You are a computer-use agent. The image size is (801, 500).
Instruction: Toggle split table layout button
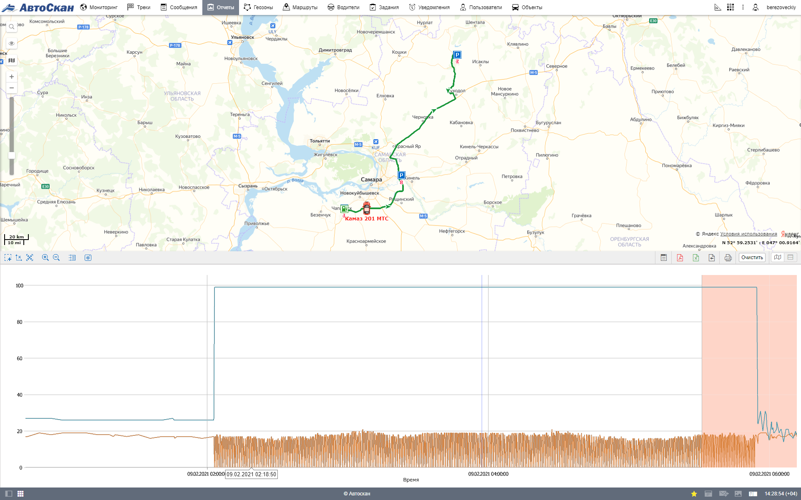point(790,257)
